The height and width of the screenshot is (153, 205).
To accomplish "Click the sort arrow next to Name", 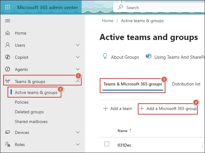I will coord(130,131).
